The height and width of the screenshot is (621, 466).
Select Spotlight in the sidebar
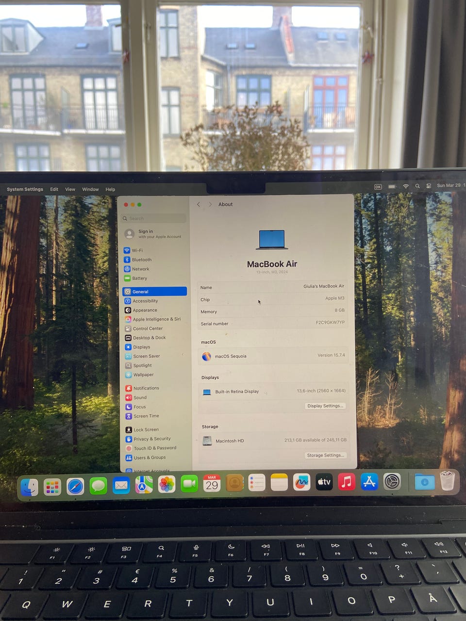155,365
